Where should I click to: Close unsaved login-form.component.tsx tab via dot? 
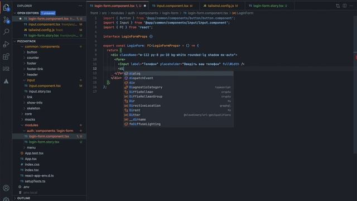click(x=145, y=6)
